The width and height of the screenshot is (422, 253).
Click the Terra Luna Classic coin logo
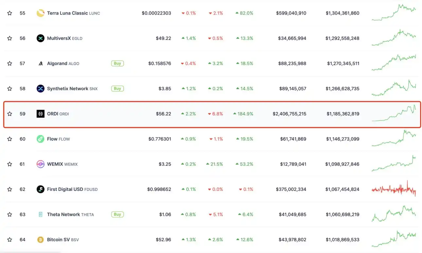(41, 13)
